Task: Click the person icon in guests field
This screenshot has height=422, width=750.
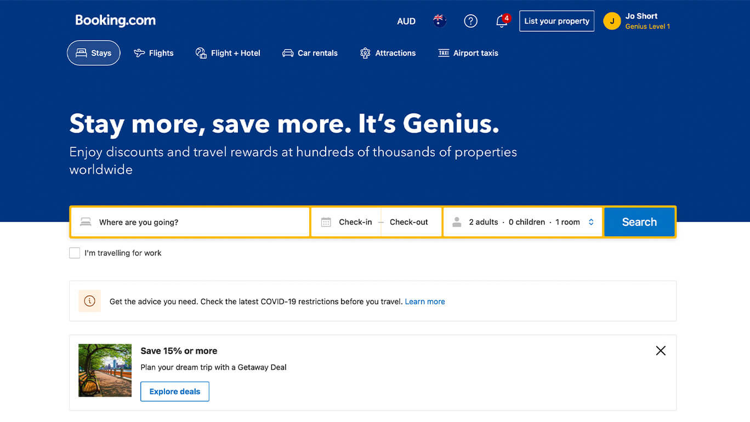Action: 457,222
